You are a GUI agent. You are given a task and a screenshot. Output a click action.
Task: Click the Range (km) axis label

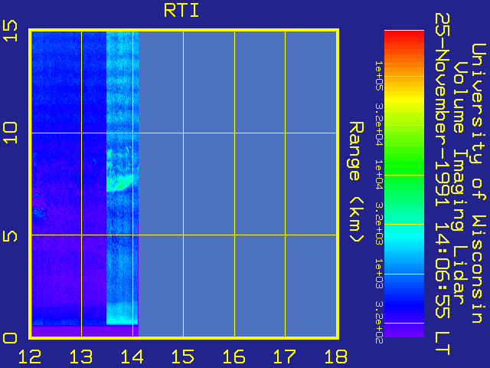tap(356, 182)
